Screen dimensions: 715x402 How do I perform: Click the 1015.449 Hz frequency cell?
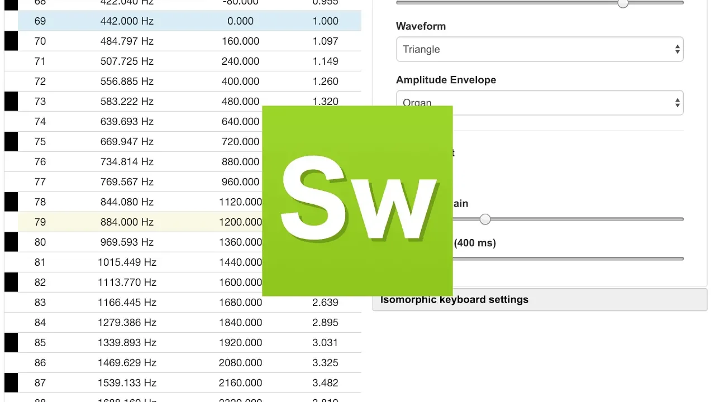point(127,262)
